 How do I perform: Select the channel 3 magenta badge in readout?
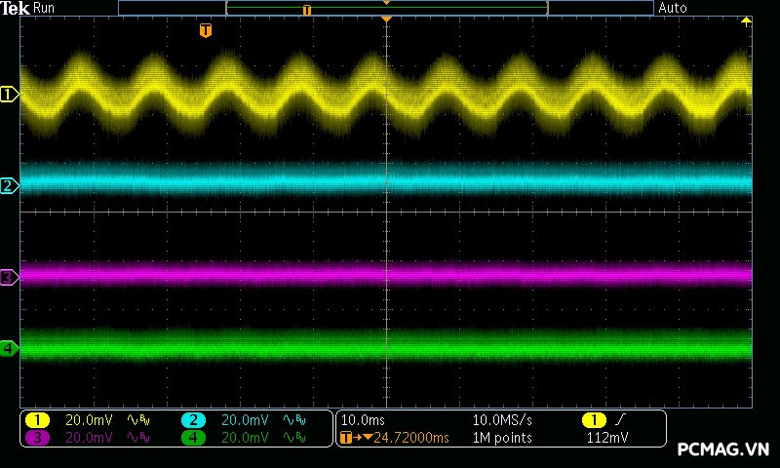[37, 438]
